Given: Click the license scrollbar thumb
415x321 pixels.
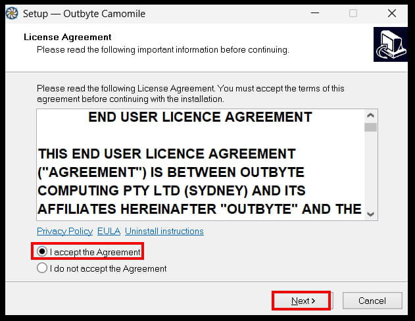Looking at the screenshot, I should [x=370, y=128].
